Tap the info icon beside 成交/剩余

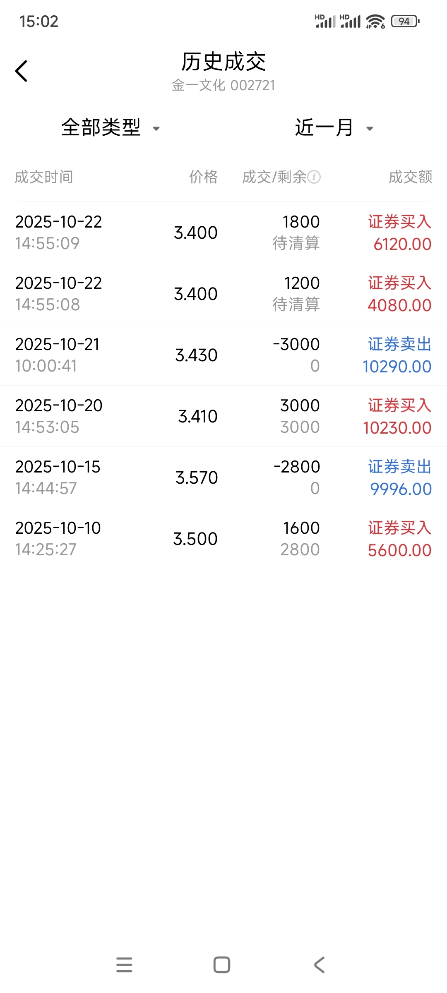click(x=314, y=177)
